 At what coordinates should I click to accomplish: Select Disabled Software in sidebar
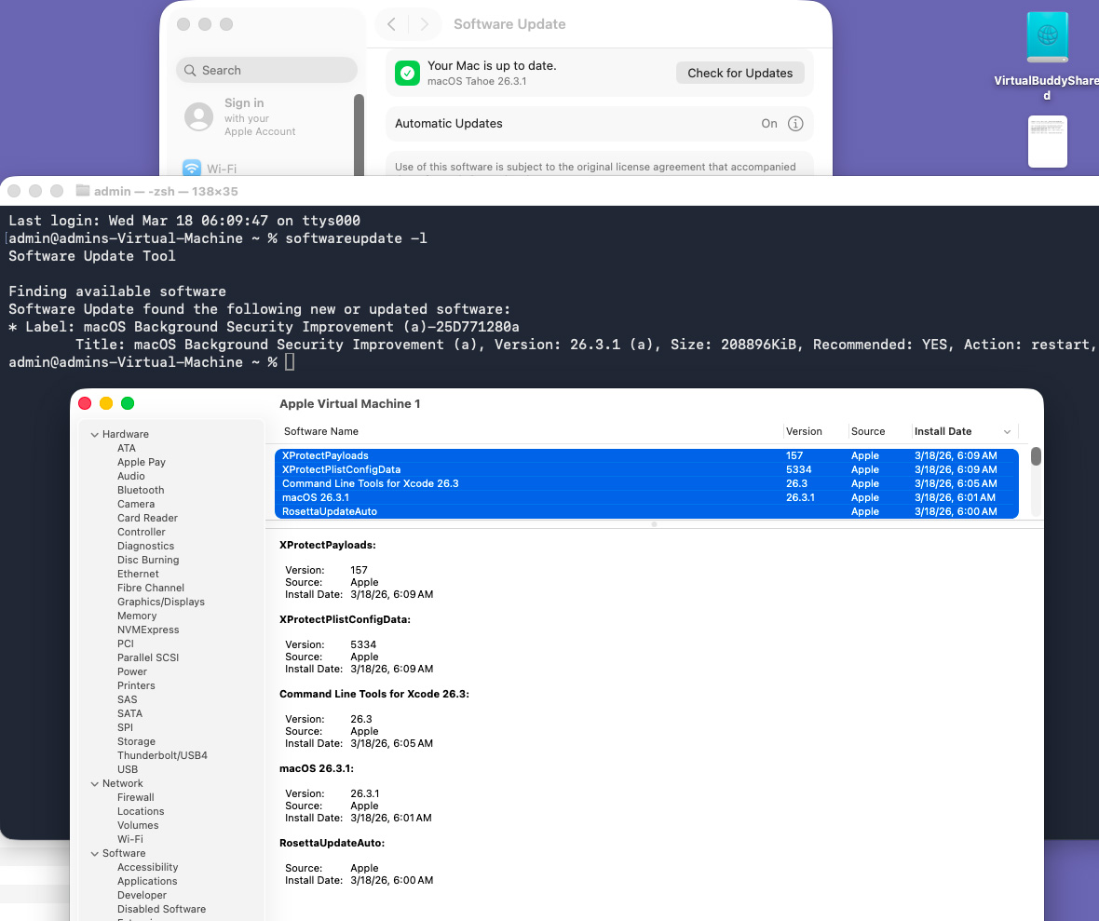[161, 910]
